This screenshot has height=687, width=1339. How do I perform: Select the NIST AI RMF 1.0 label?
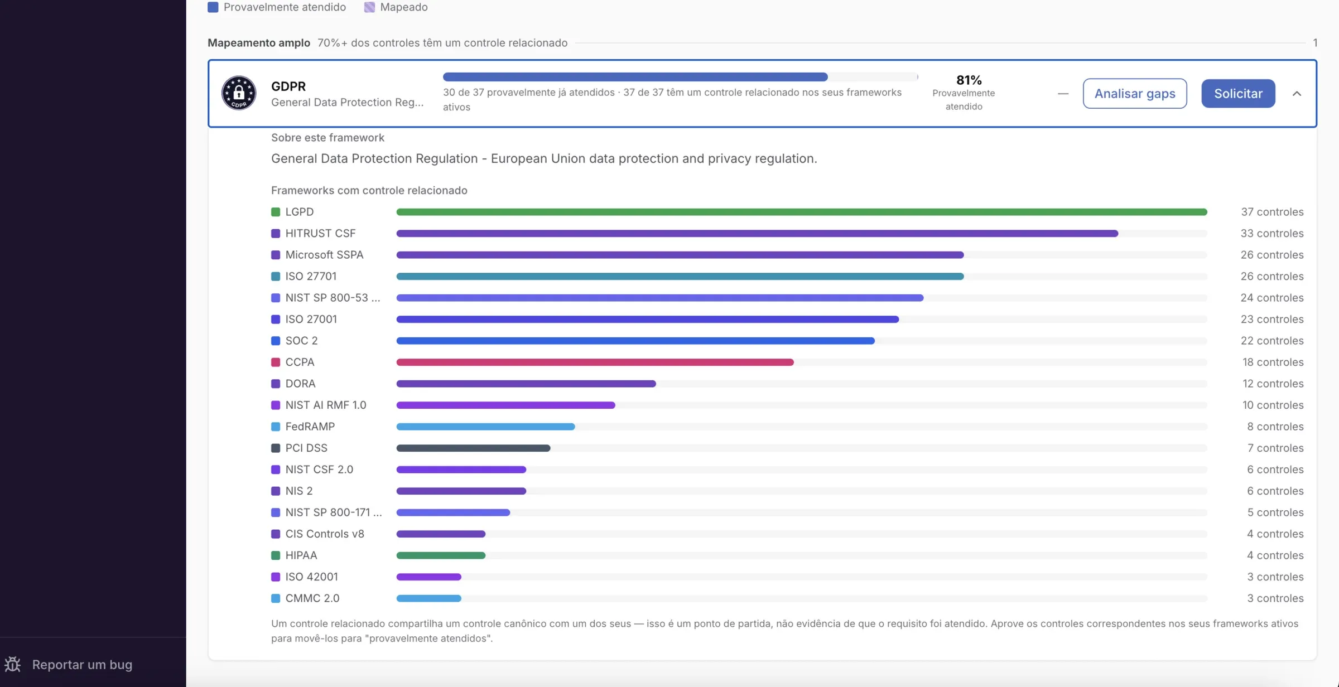(x=326, y=405)
